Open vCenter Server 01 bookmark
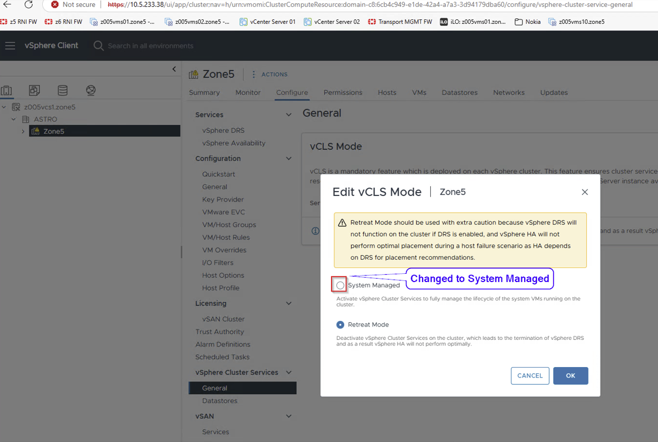The width and height of the screenshot is (658, 442). (267, 22)
